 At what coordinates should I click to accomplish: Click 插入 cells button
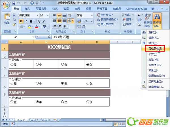(128, 15)
